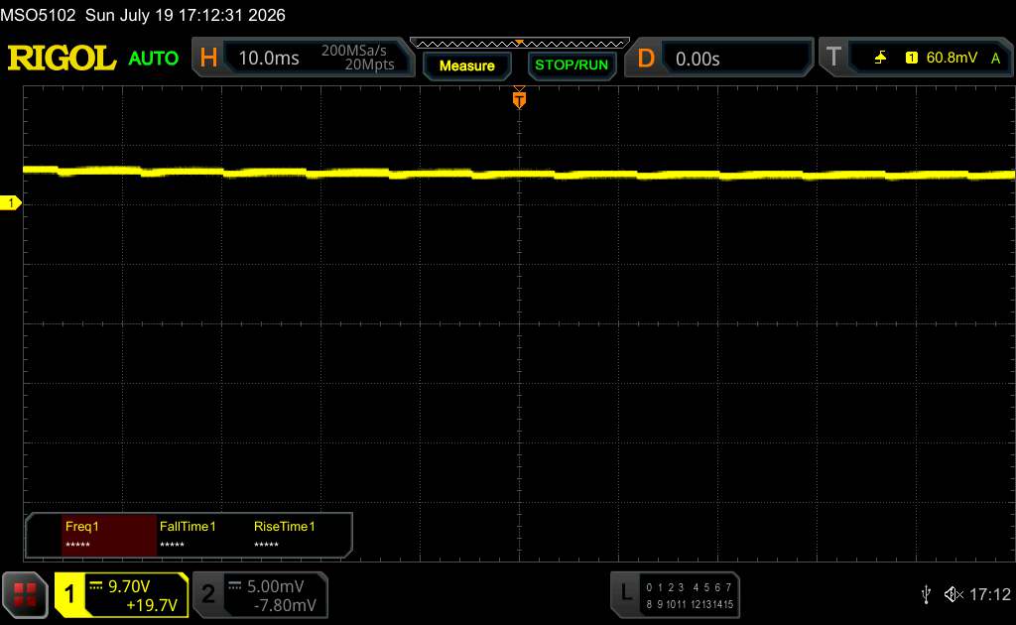
Task: Open channel 2 5.00mV vertical scale
Action: point(276,586)
